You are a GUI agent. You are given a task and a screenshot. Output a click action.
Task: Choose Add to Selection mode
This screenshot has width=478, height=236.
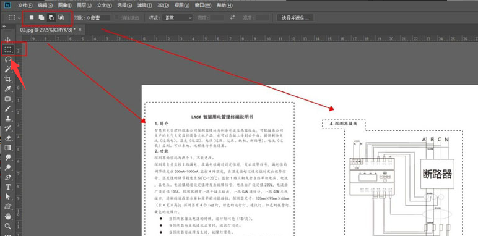pyautogui.click(x=41, y=18)
